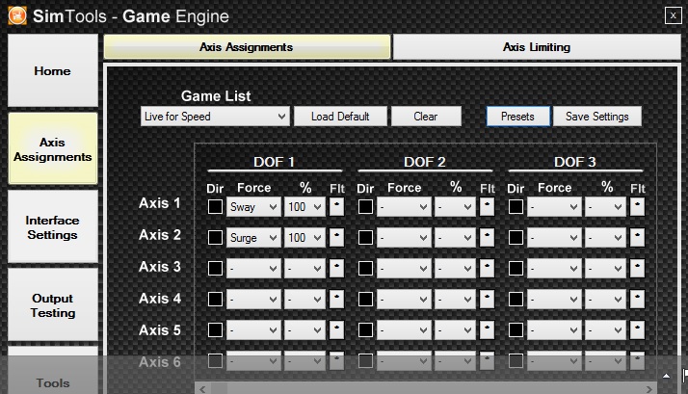Open Axis 3 DOF 1 force dropdown

click(253, 268)
